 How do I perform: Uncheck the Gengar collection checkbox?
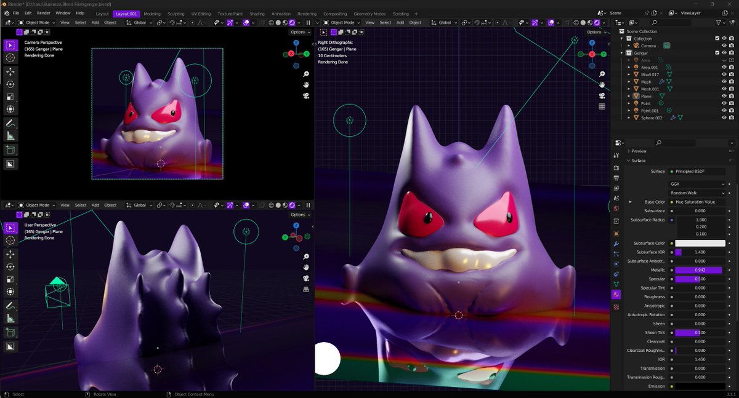tap(717, 53)
